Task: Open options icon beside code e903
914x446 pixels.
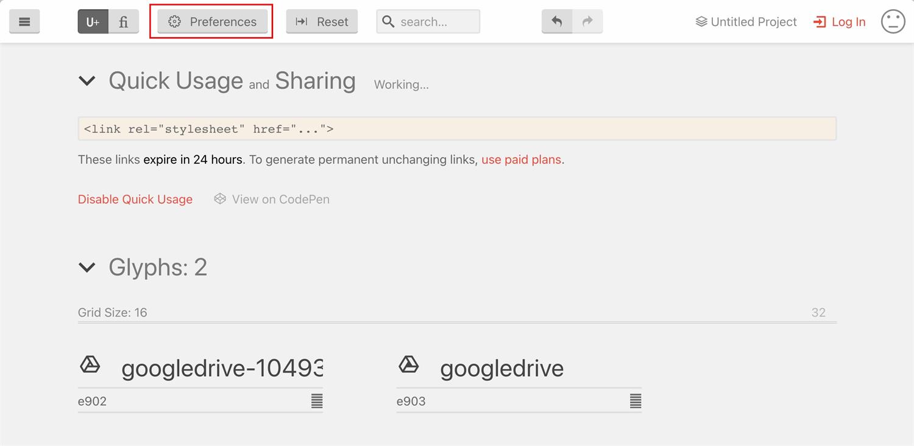Action: coord(636,401)
